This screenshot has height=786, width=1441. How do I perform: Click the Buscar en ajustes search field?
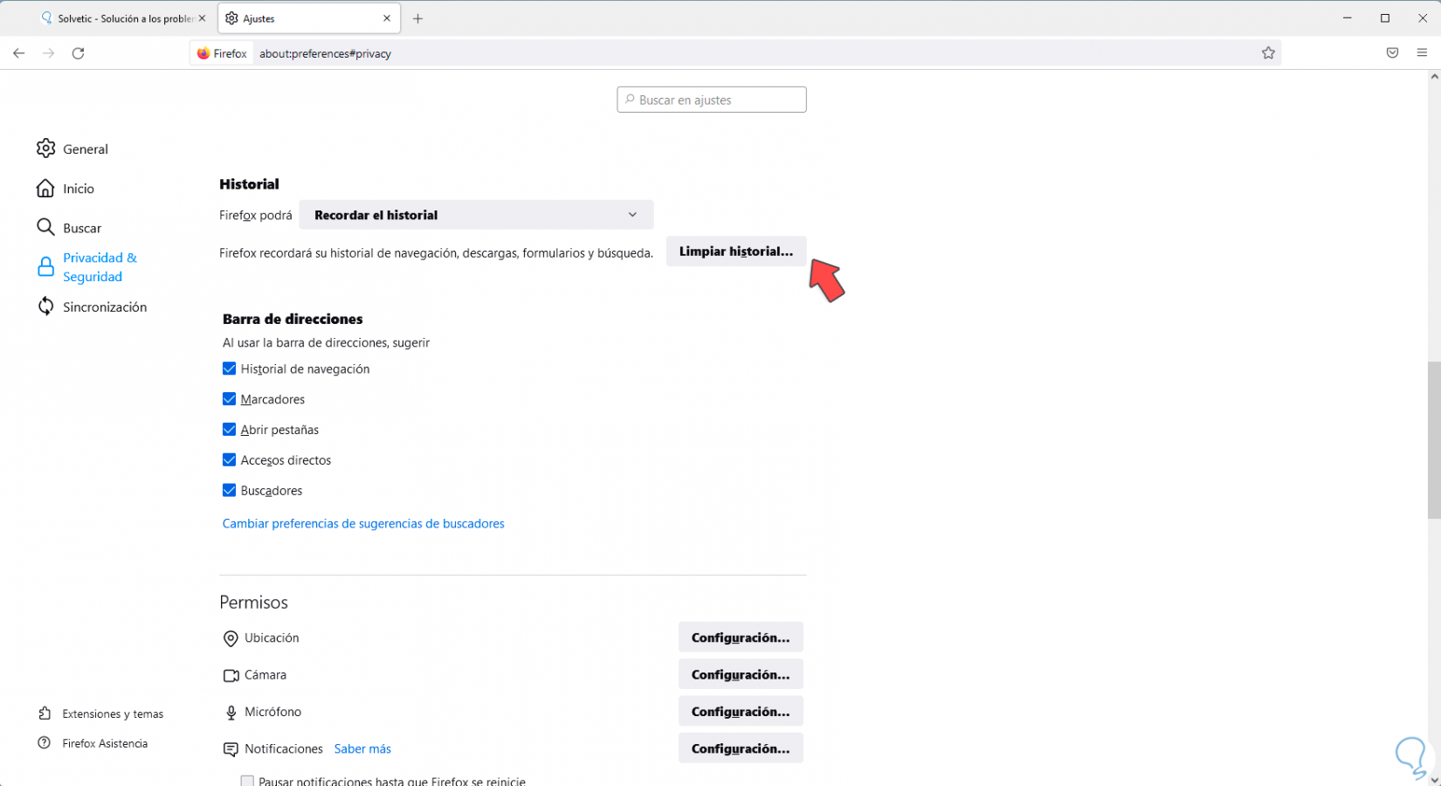click(x=712, y=100)
